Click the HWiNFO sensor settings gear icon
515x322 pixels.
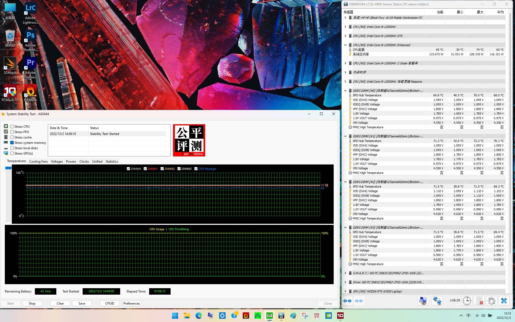(x=491, y=301)
